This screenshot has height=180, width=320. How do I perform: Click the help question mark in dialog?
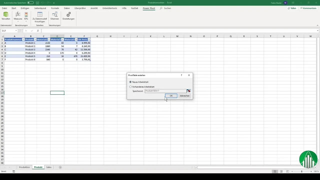coord(181,75)
